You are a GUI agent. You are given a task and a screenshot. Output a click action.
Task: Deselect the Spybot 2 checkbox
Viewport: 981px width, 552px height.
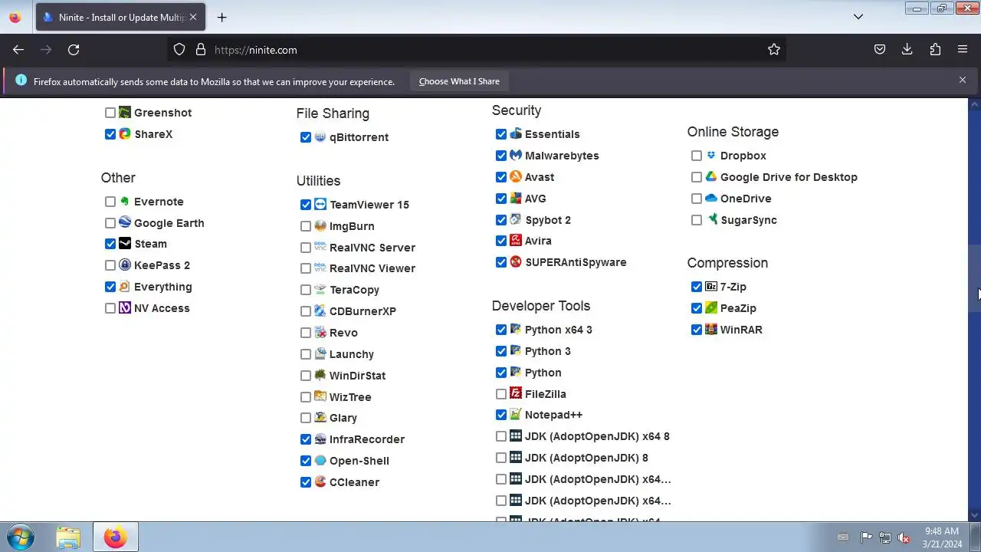[501, 220]
